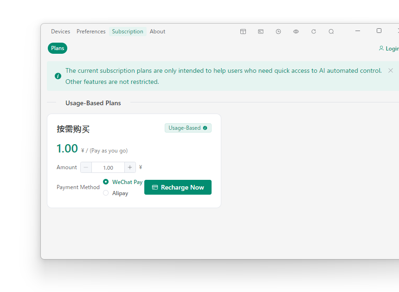Click the Usage-Based Plans heading
399x292 pixels.
click(93, 103)
